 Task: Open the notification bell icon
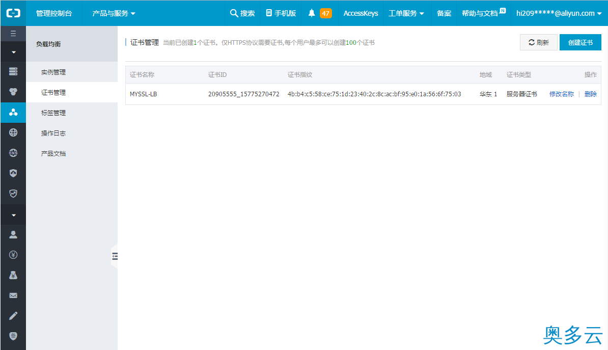point(311,13)
